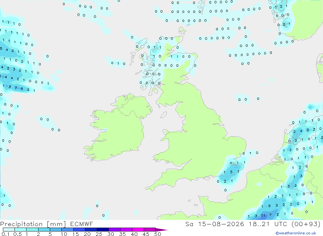
Task: Click the '18..21 UTC' time text
Action: click(268, 224)
